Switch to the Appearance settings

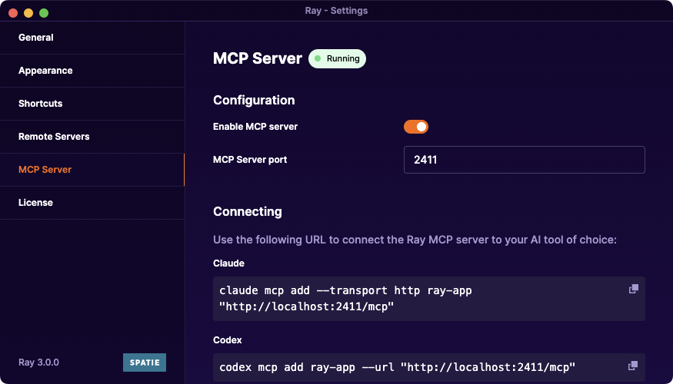92,71
